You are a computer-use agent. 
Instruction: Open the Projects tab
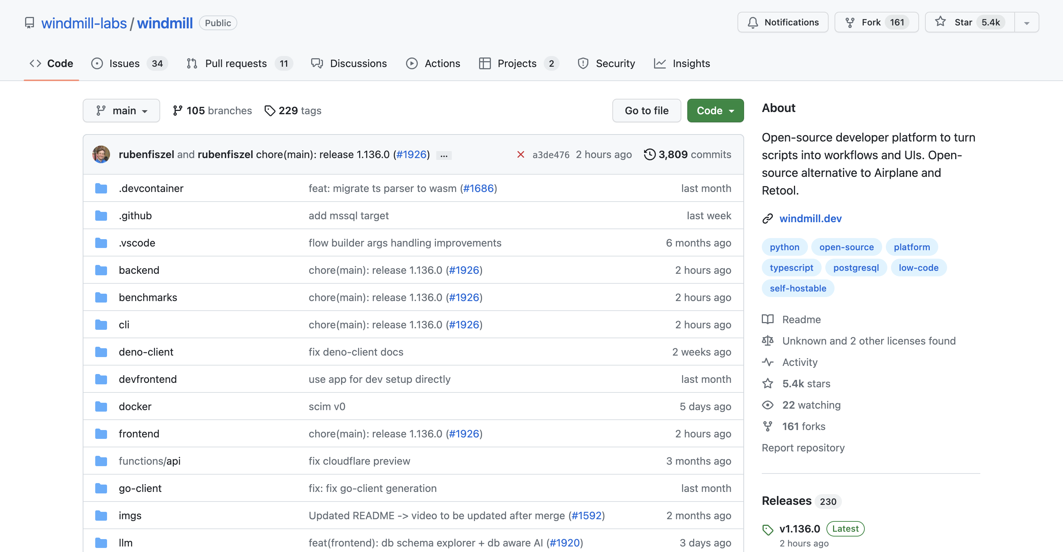click(518, 63)
